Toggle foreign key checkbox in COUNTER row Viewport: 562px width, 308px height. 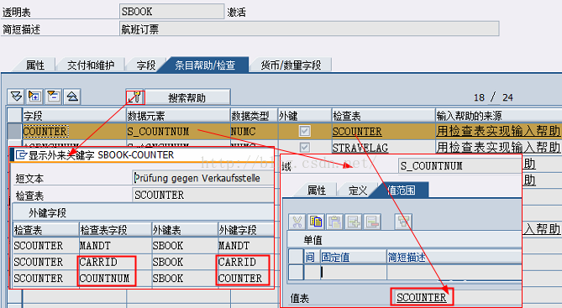click(305, 131)
